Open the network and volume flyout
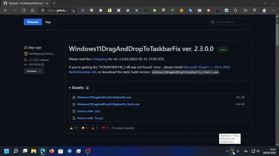 255,151
